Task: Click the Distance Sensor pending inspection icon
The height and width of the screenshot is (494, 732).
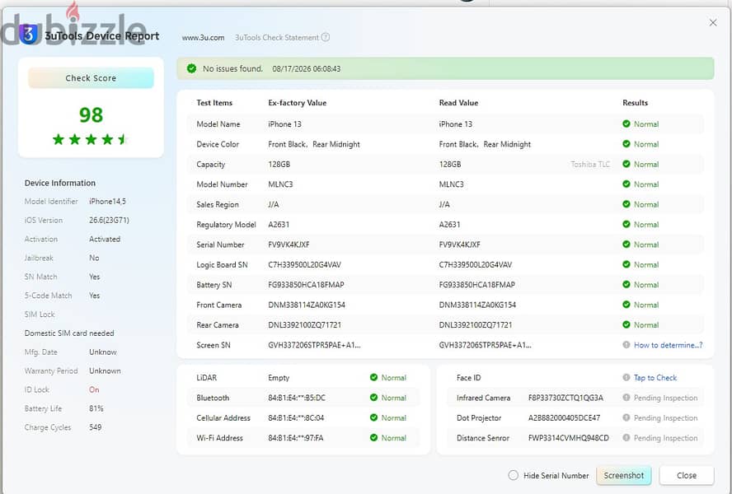Action: click(x=626, y=437)
